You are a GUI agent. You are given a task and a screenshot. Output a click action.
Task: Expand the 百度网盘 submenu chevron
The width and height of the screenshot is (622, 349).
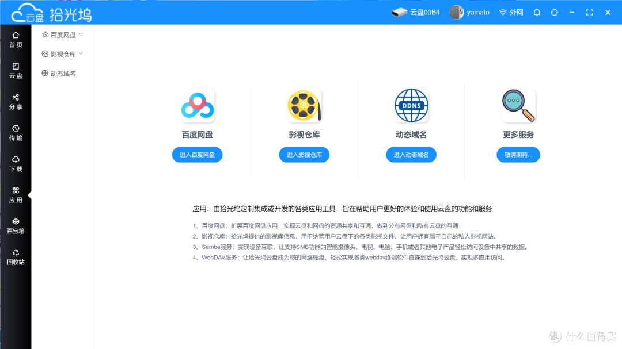pos(81,34)
